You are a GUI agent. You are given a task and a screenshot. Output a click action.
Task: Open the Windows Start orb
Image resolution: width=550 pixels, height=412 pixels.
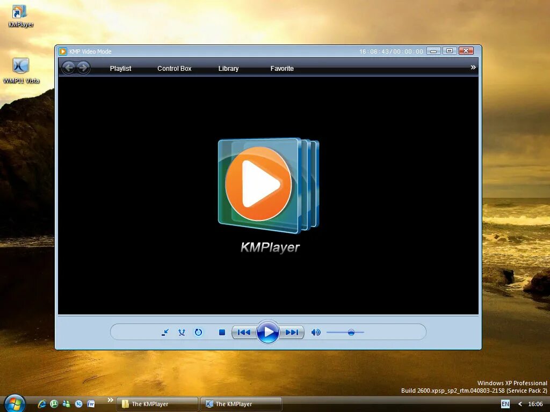coord(15,403)
